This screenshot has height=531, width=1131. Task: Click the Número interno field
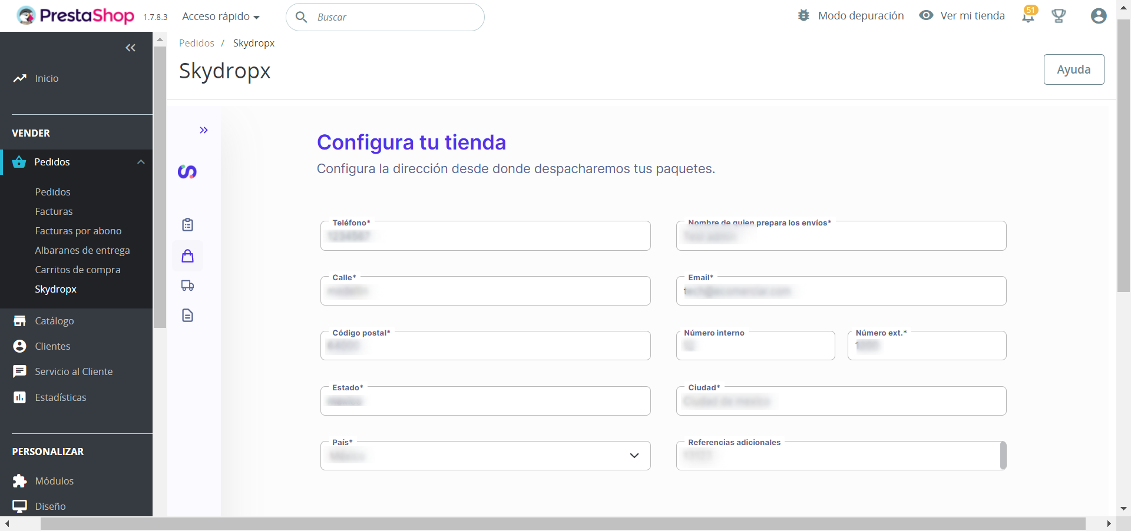point(756,346)
